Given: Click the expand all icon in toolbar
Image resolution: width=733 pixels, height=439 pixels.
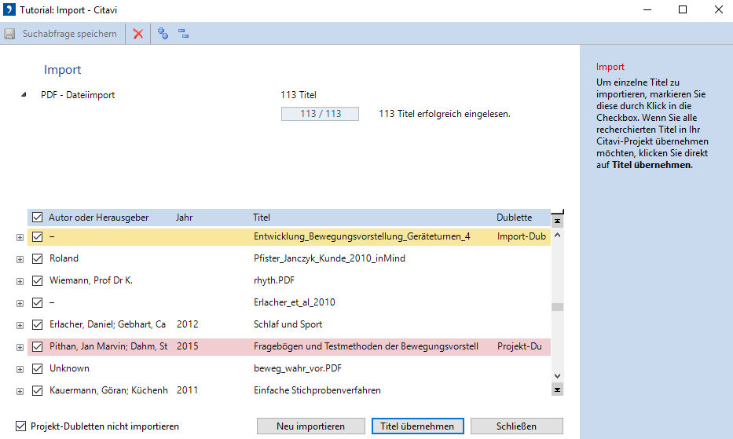Looking at the screenshot, I should click(x=163, y=34).
